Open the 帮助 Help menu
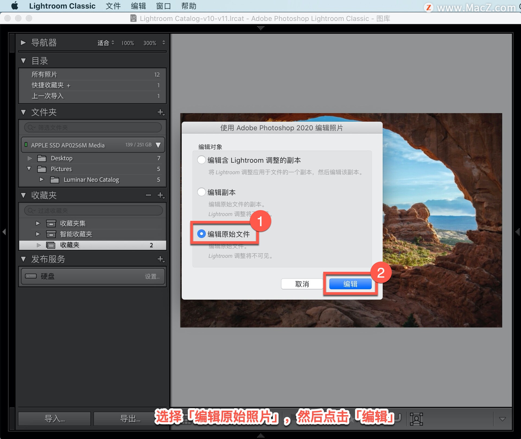This screenshot has height=439, width=521. pos(189,6)
